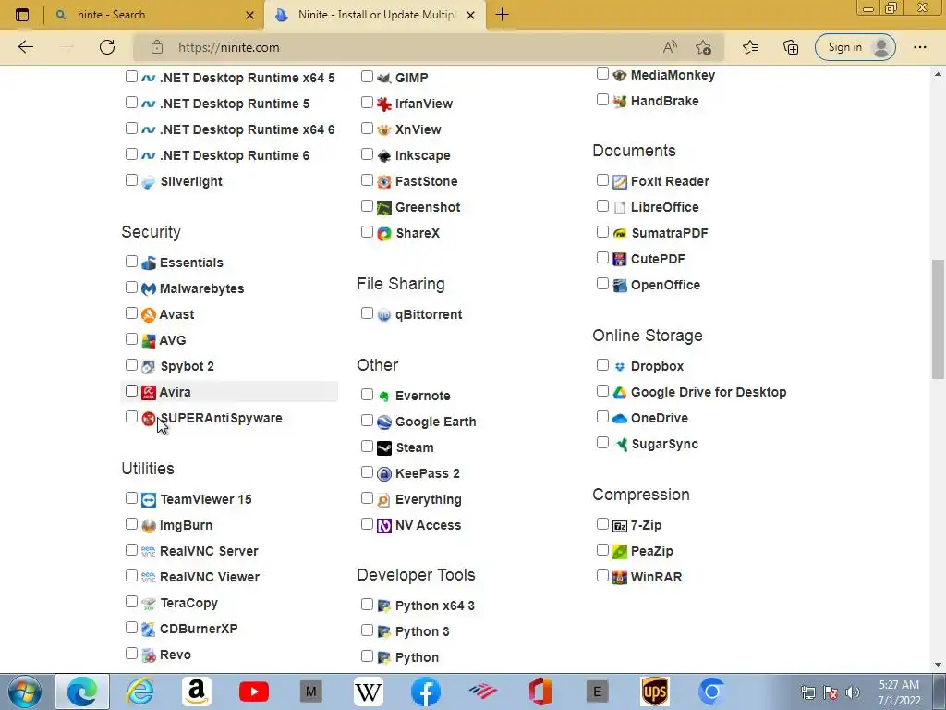Open the Settings and more menu
This screenshot has height=710, width=946.
click(x=919, y=47)
